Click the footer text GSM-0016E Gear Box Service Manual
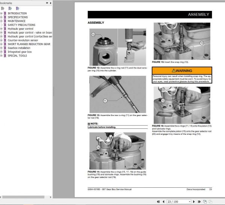This screenshot has height=205, width=225. pyautogui.click(x=109, y=189)
